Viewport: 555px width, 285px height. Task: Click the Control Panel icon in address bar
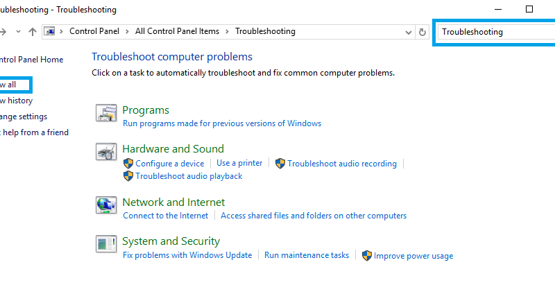coord(49,31)
